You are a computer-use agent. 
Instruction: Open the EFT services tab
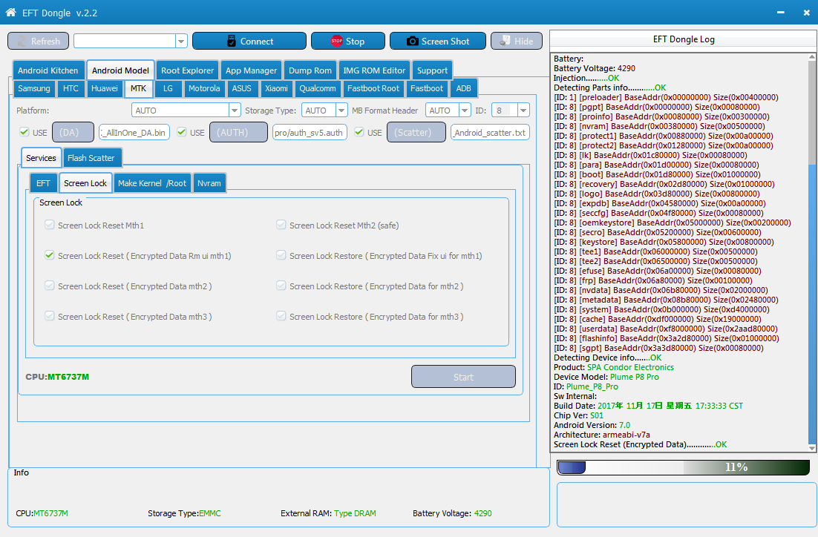pyautogui.click(x=43, y=183)
